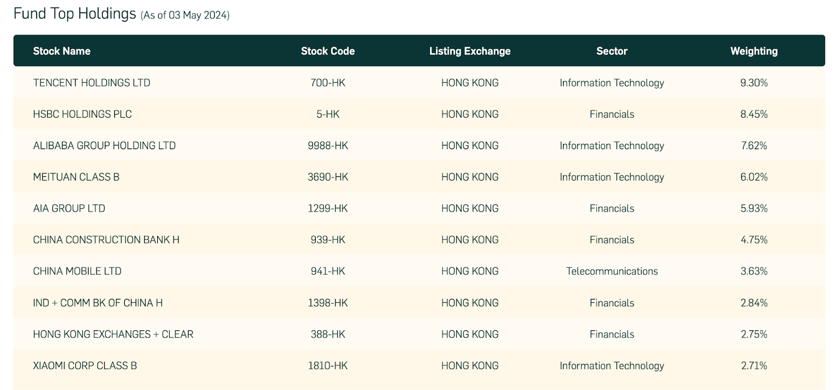Click HONG KONG exchange in China Mobile row
Viewport: 838px width, 390px height.
(x=470, y=271)
